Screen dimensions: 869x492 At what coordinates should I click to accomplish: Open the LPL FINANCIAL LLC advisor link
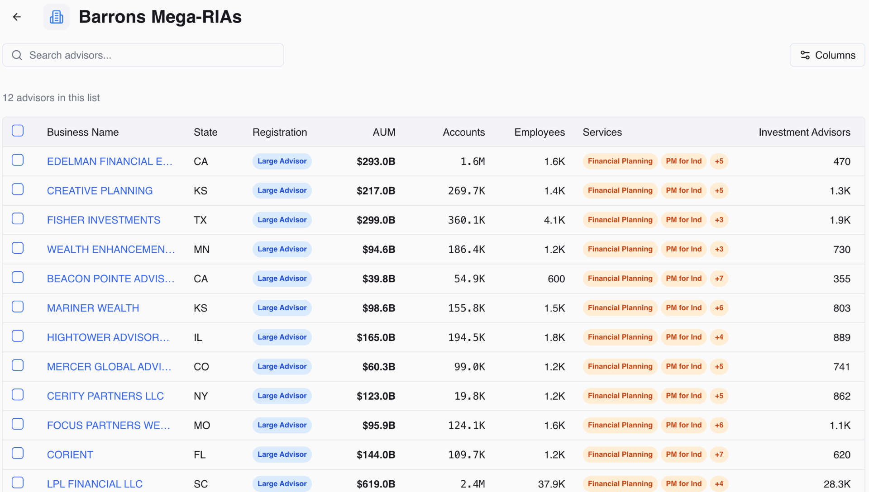(95, 484)
